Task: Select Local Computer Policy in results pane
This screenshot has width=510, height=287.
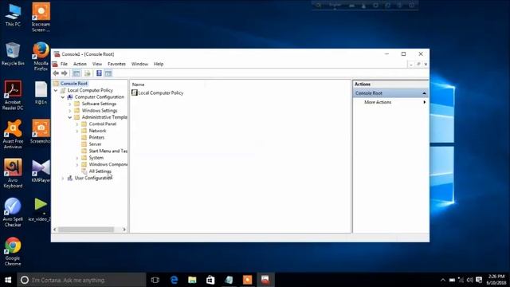Action: click(158, 92)
